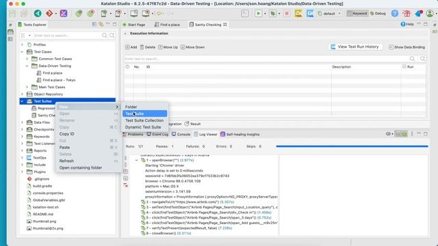The width and height of the screenshot is (438, 246).
Task: Click the red Git toolbar icon
Action: [49, 13]
